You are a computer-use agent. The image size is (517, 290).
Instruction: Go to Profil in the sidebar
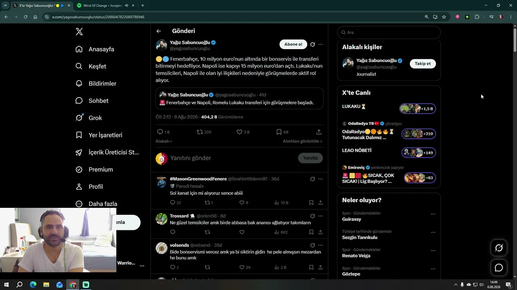tap(89, 186)
